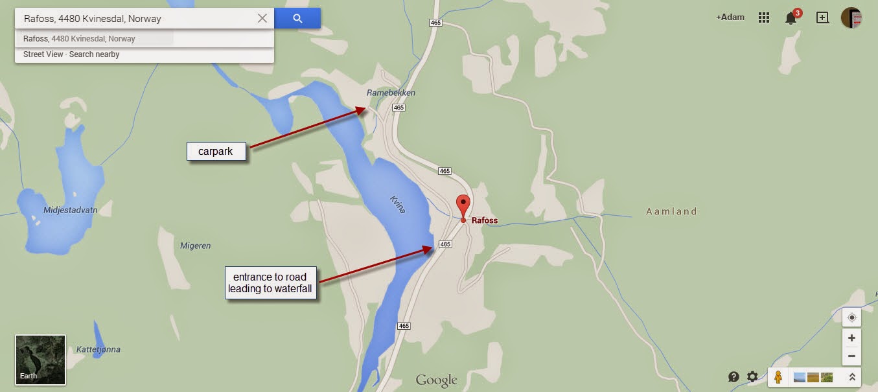Click the red Rafoss map pin
878x392 pixels.
coord(463,209)
